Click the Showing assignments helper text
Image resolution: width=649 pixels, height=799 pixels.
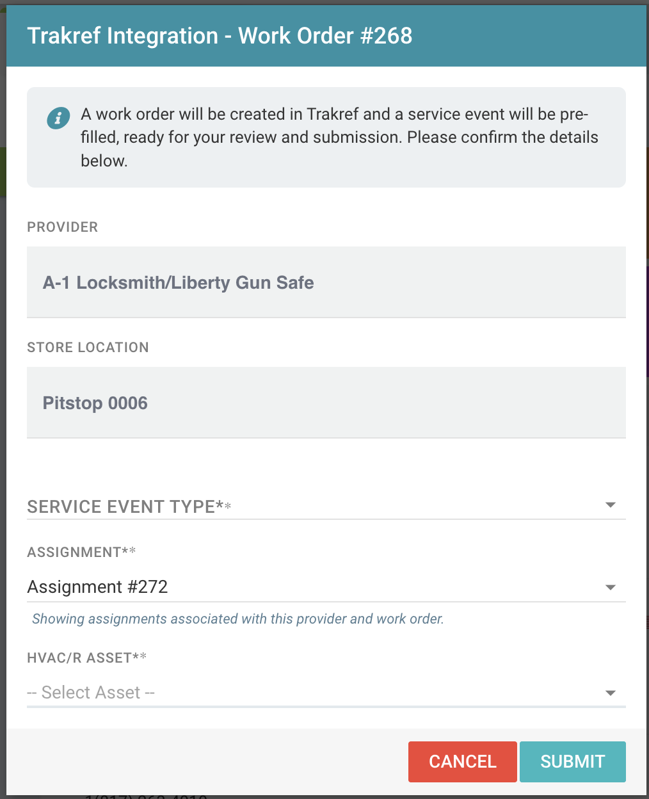click(x=237, y=619)
